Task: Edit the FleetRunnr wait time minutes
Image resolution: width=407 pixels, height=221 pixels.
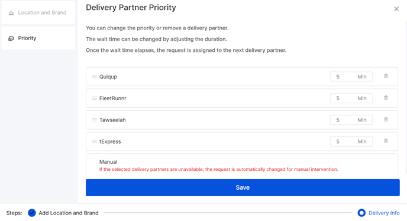Action: pos(351,98)
